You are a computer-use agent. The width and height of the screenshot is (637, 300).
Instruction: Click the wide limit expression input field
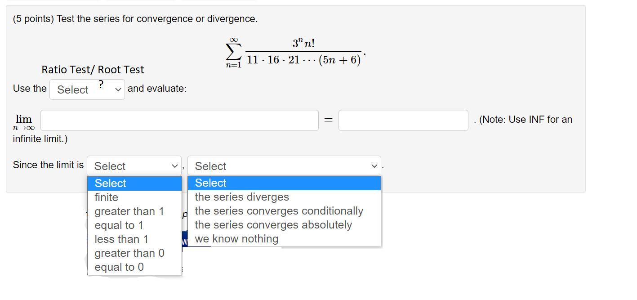coord(179,120)
